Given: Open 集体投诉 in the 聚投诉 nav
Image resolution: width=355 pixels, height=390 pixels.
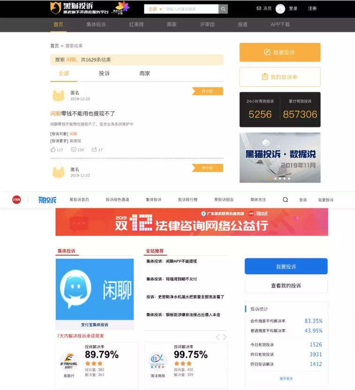Looking at the screenshot, I should [x=154, y=199].
